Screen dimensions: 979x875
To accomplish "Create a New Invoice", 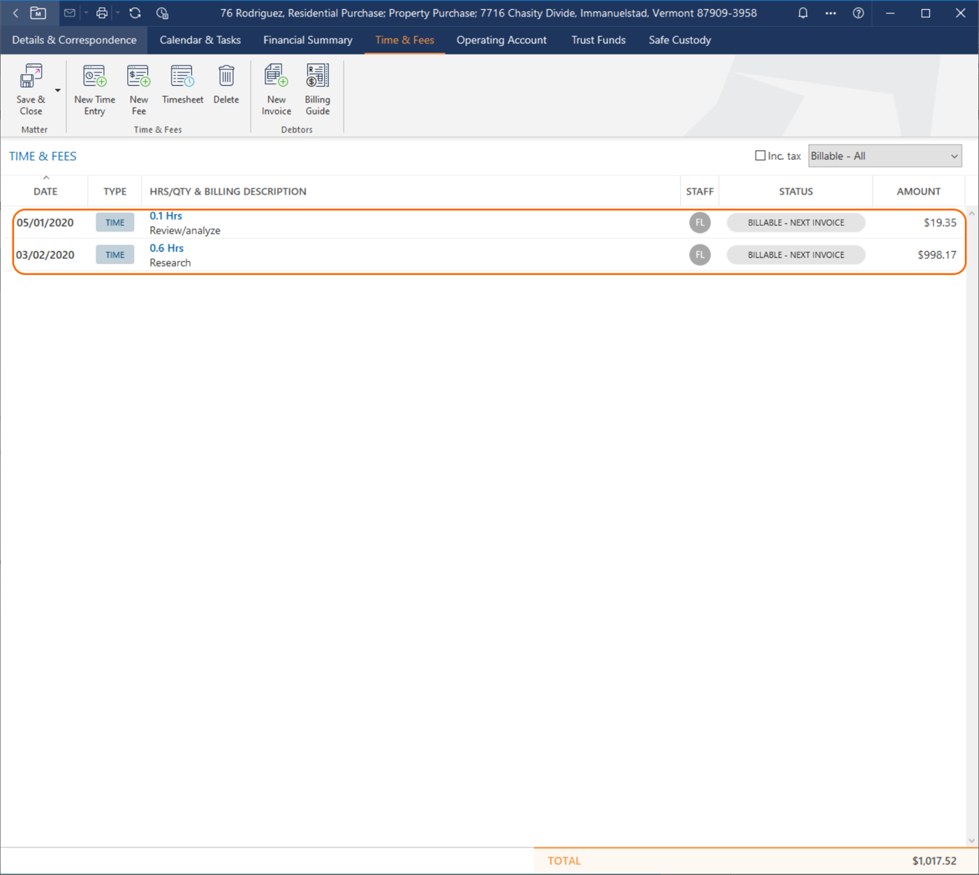I will tap(276, 77).
